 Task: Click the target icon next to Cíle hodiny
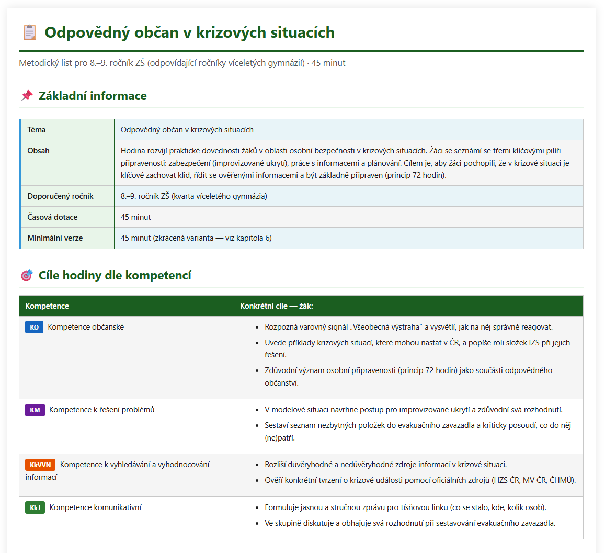pos(27,275)
